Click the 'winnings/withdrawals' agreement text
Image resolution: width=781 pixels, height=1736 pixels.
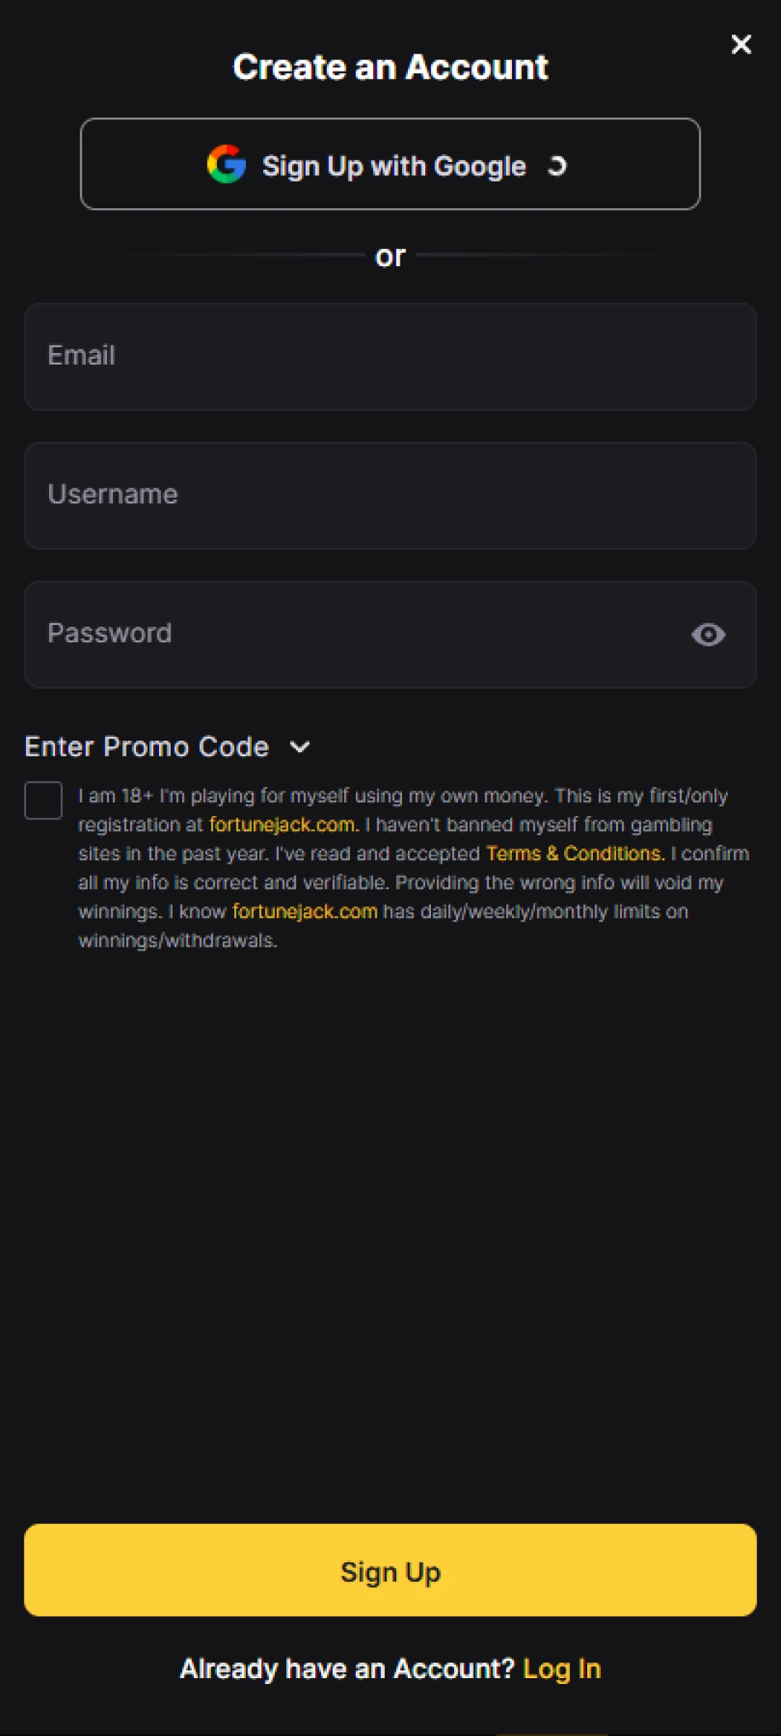tap(177, 940)
